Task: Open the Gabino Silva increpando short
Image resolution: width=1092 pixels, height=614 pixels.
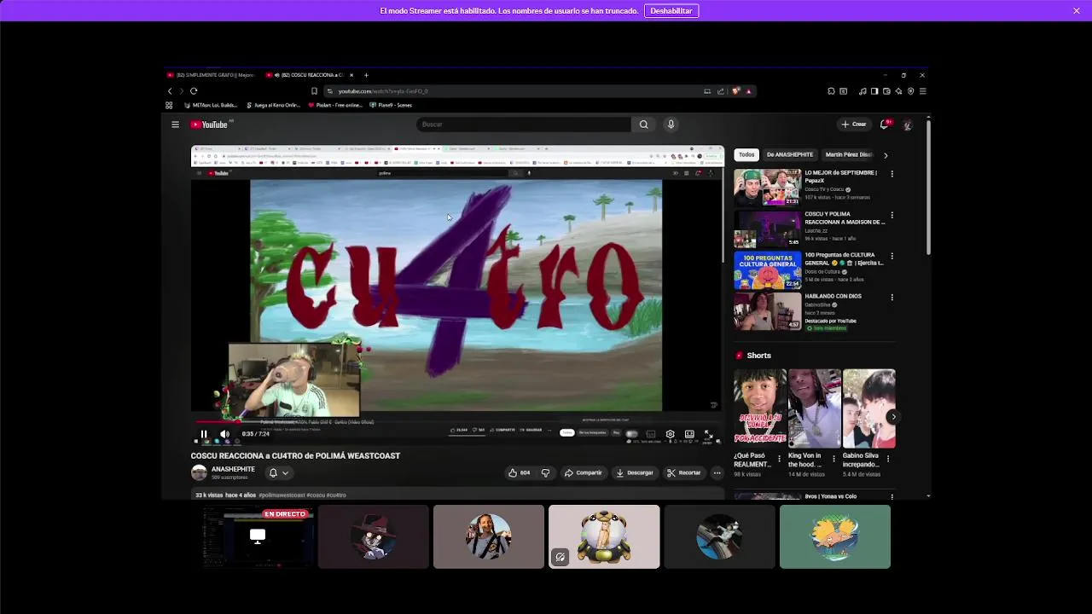Action: [868, 409]
